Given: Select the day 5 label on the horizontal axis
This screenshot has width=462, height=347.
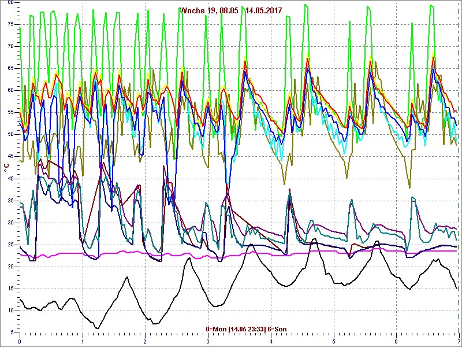Looking at the screenshot, I should (334, 342).
